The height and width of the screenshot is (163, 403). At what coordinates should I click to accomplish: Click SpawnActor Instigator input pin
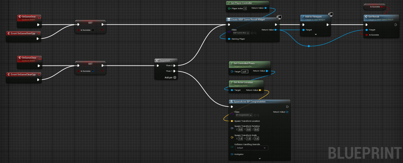coord(232,154)
